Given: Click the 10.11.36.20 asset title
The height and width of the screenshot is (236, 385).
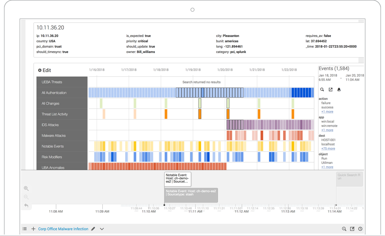Looking at the screenshot, I should coord(50,28).
